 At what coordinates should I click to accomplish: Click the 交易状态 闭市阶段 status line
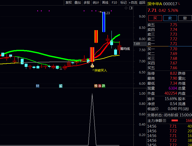(x=169, y=115)
